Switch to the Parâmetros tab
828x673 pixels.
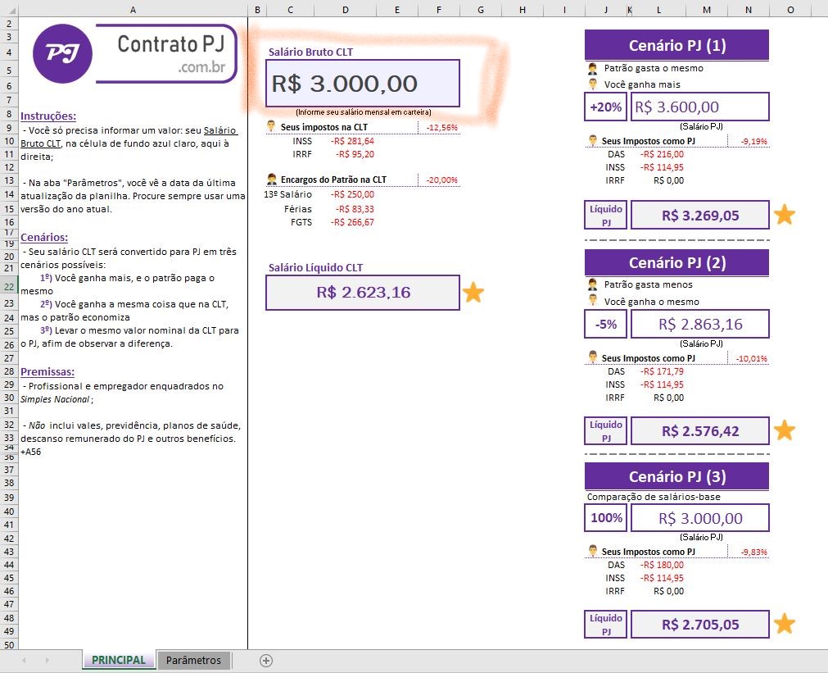tap(193, 660)
